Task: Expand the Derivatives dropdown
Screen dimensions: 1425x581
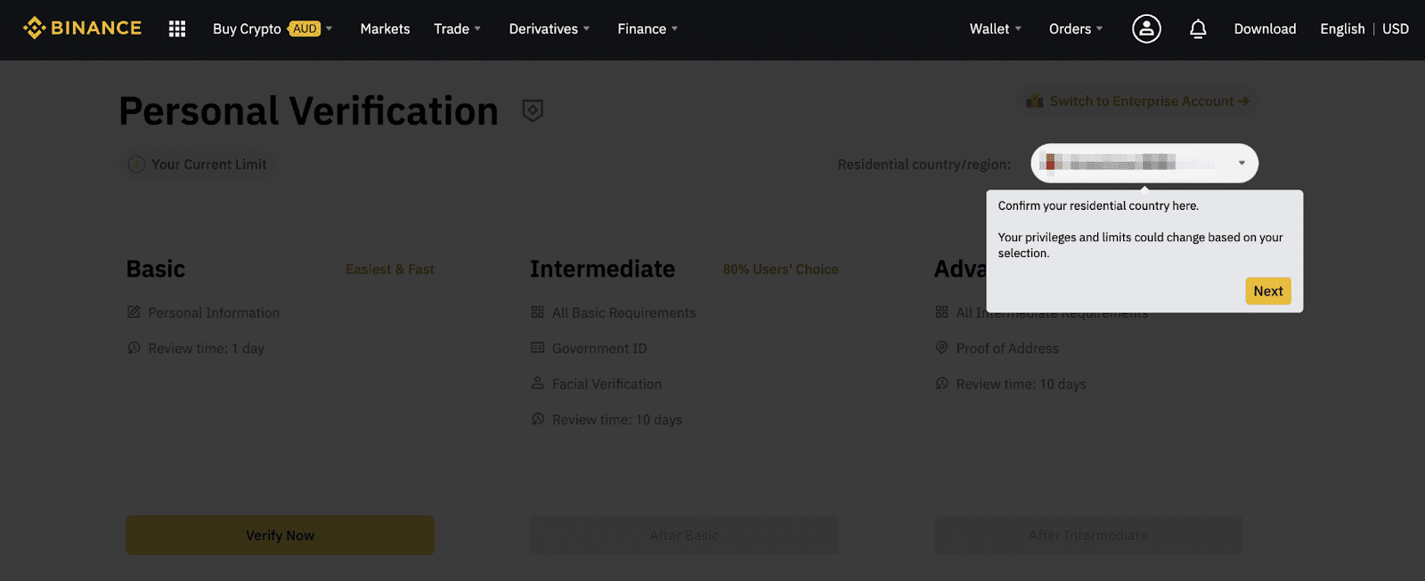Action: [x=550, y=28]
